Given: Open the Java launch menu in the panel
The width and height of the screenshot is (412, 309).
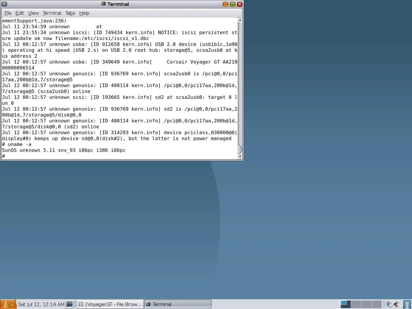Looking at the screenshot, I should click(x=8, y=304).
